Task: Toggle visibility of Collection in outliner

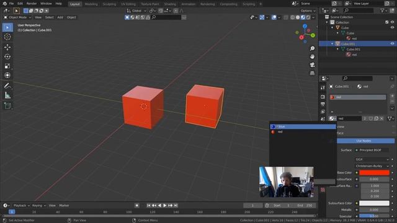Action: (392, 22)
